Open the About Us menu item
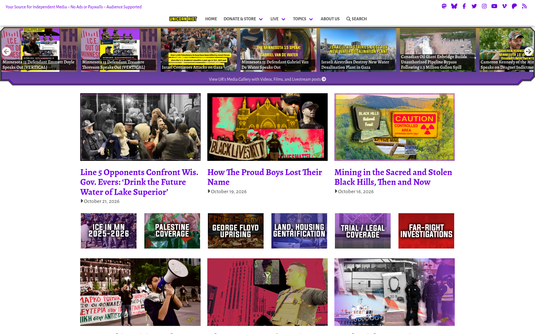 click(330, 19)
